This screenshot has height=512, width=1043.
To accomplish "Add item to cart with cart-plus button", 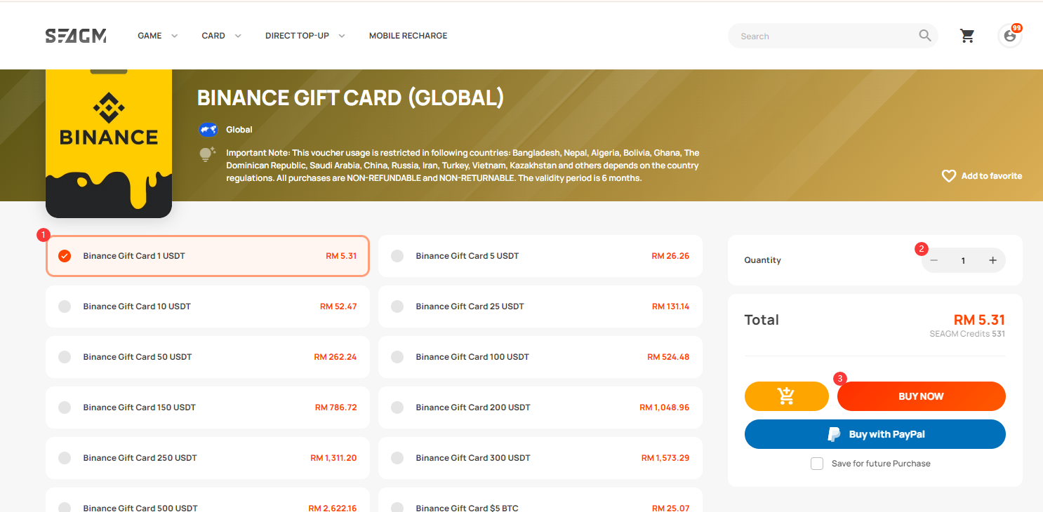I will click(x=786, y=396).
